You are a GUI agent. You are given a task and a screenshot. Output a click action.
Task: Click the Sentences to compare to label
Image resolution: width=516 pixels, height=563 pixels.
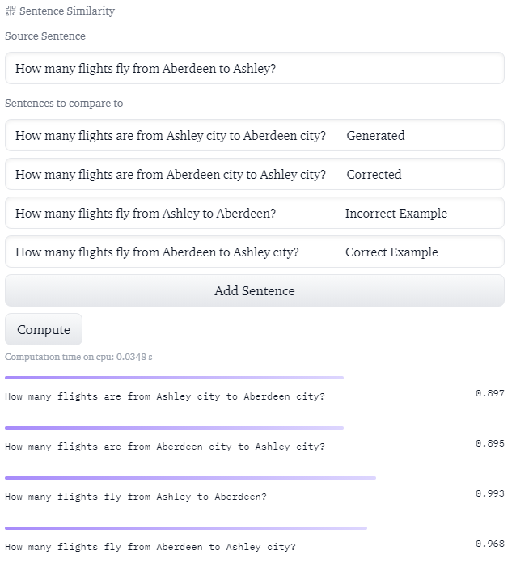click(x=64, y=104)
